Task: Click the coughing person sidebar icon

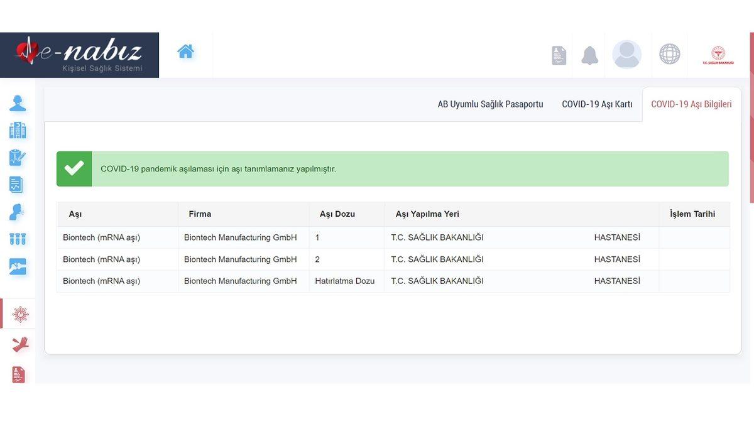Action: pos(18,212)
